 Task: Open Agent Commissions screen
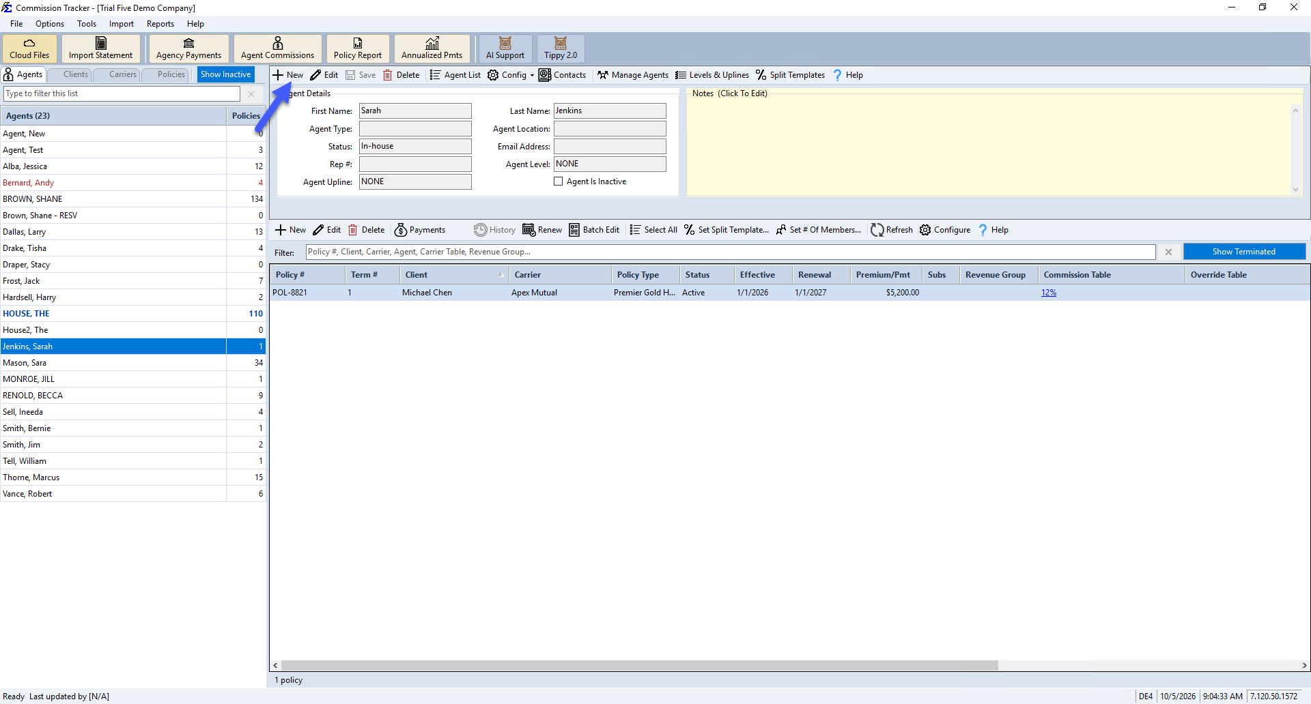(x=277, y=48)
